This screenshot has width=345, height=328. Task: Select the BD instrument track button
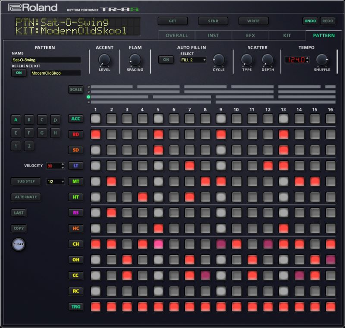click(76, 134)
